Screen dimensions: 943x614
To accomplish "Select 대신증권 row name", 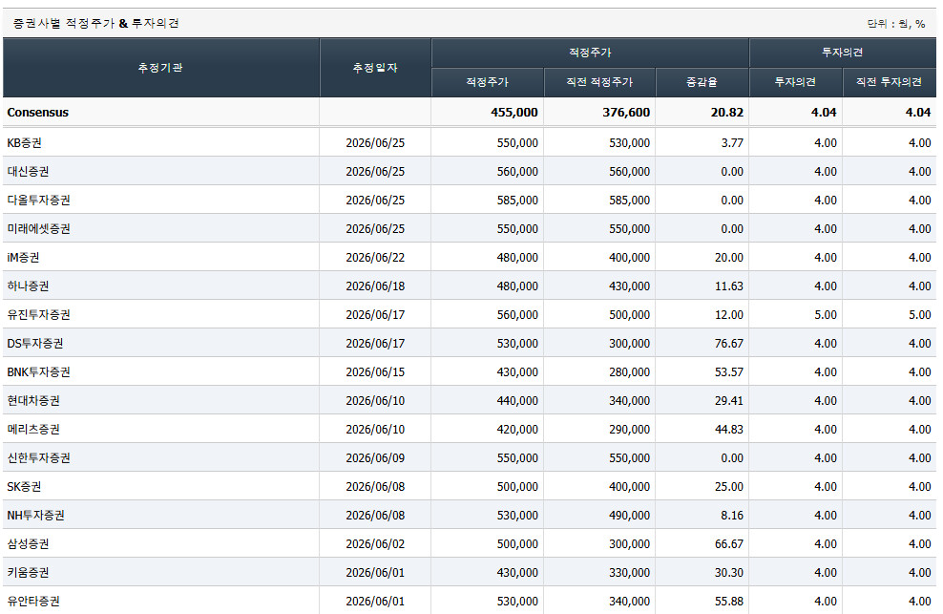I will (29, 172).
